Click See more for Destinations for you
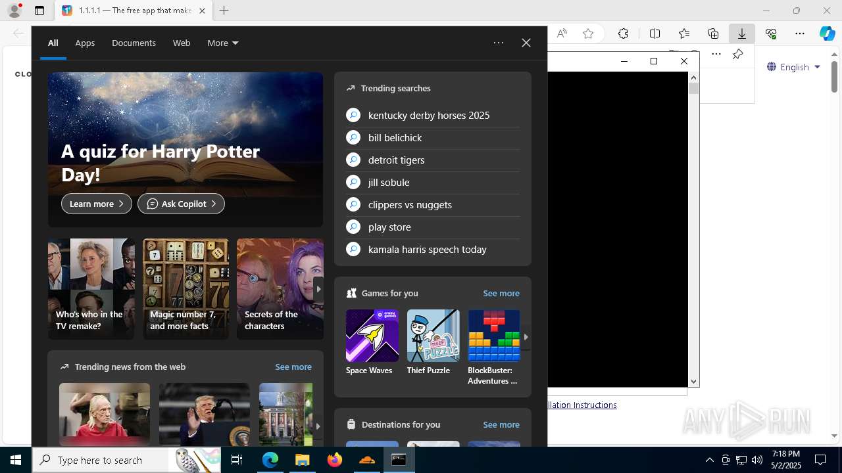The image size is (842, 473). (x=501, y=424)
